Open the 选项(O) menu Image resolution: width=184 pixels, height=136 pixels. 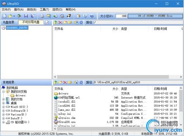[57, 10]
